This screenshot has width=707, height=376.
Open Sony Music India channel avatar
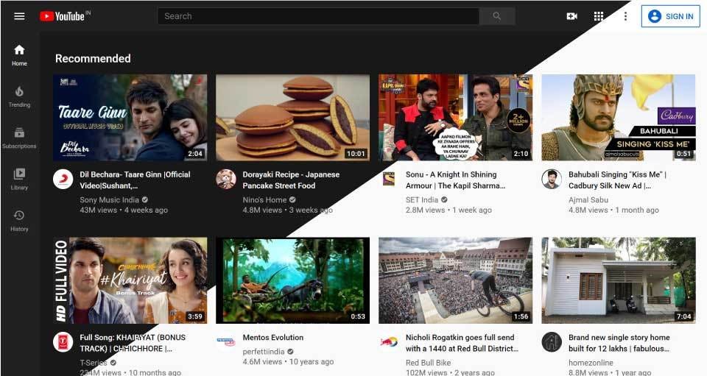tap(63, 180)
